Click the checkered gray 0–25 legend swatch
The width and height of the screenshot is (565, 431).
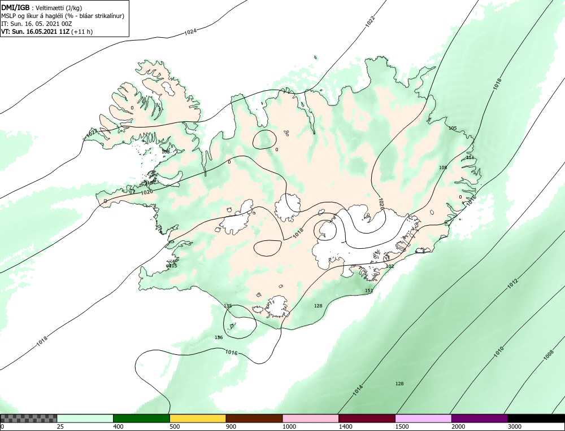(28, 418)
